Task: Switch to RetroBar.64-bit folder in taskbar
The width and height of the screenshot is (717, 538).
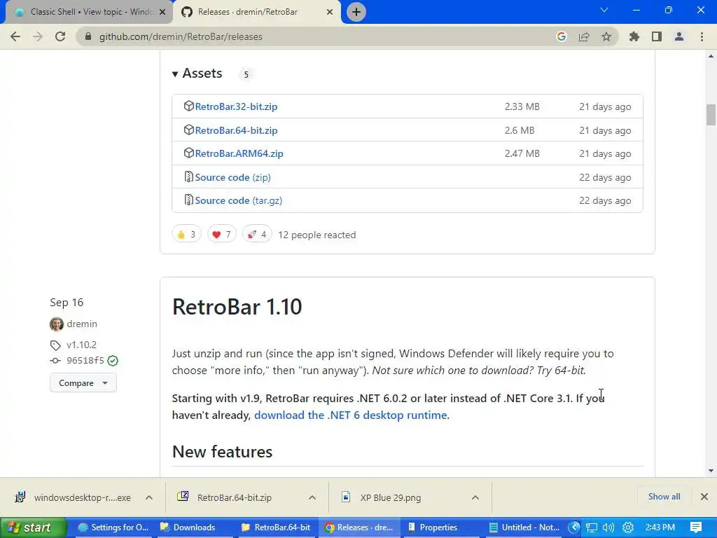Action: (276, 527)
